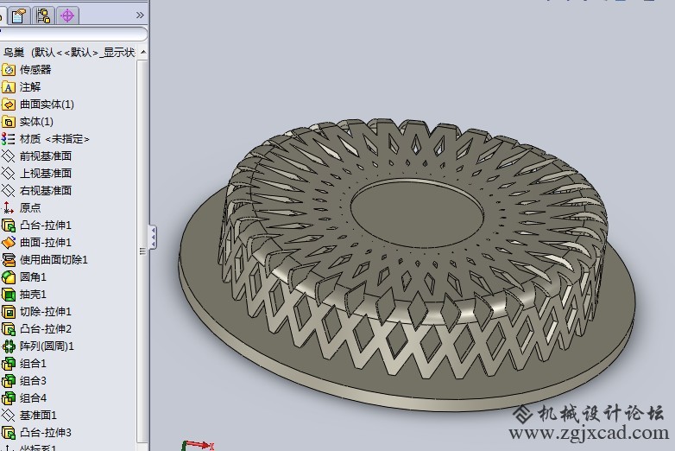This screenshot has width=675, height=451.
Task: Click the 凸台-拉伸2 label
Action: pos(46,329)
